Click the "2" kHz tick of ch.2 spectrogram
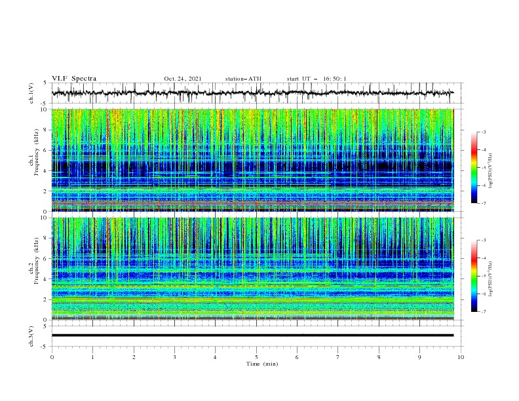Viewport: 519px width, 401px height. pyautogui.click(x=47, y=299)
